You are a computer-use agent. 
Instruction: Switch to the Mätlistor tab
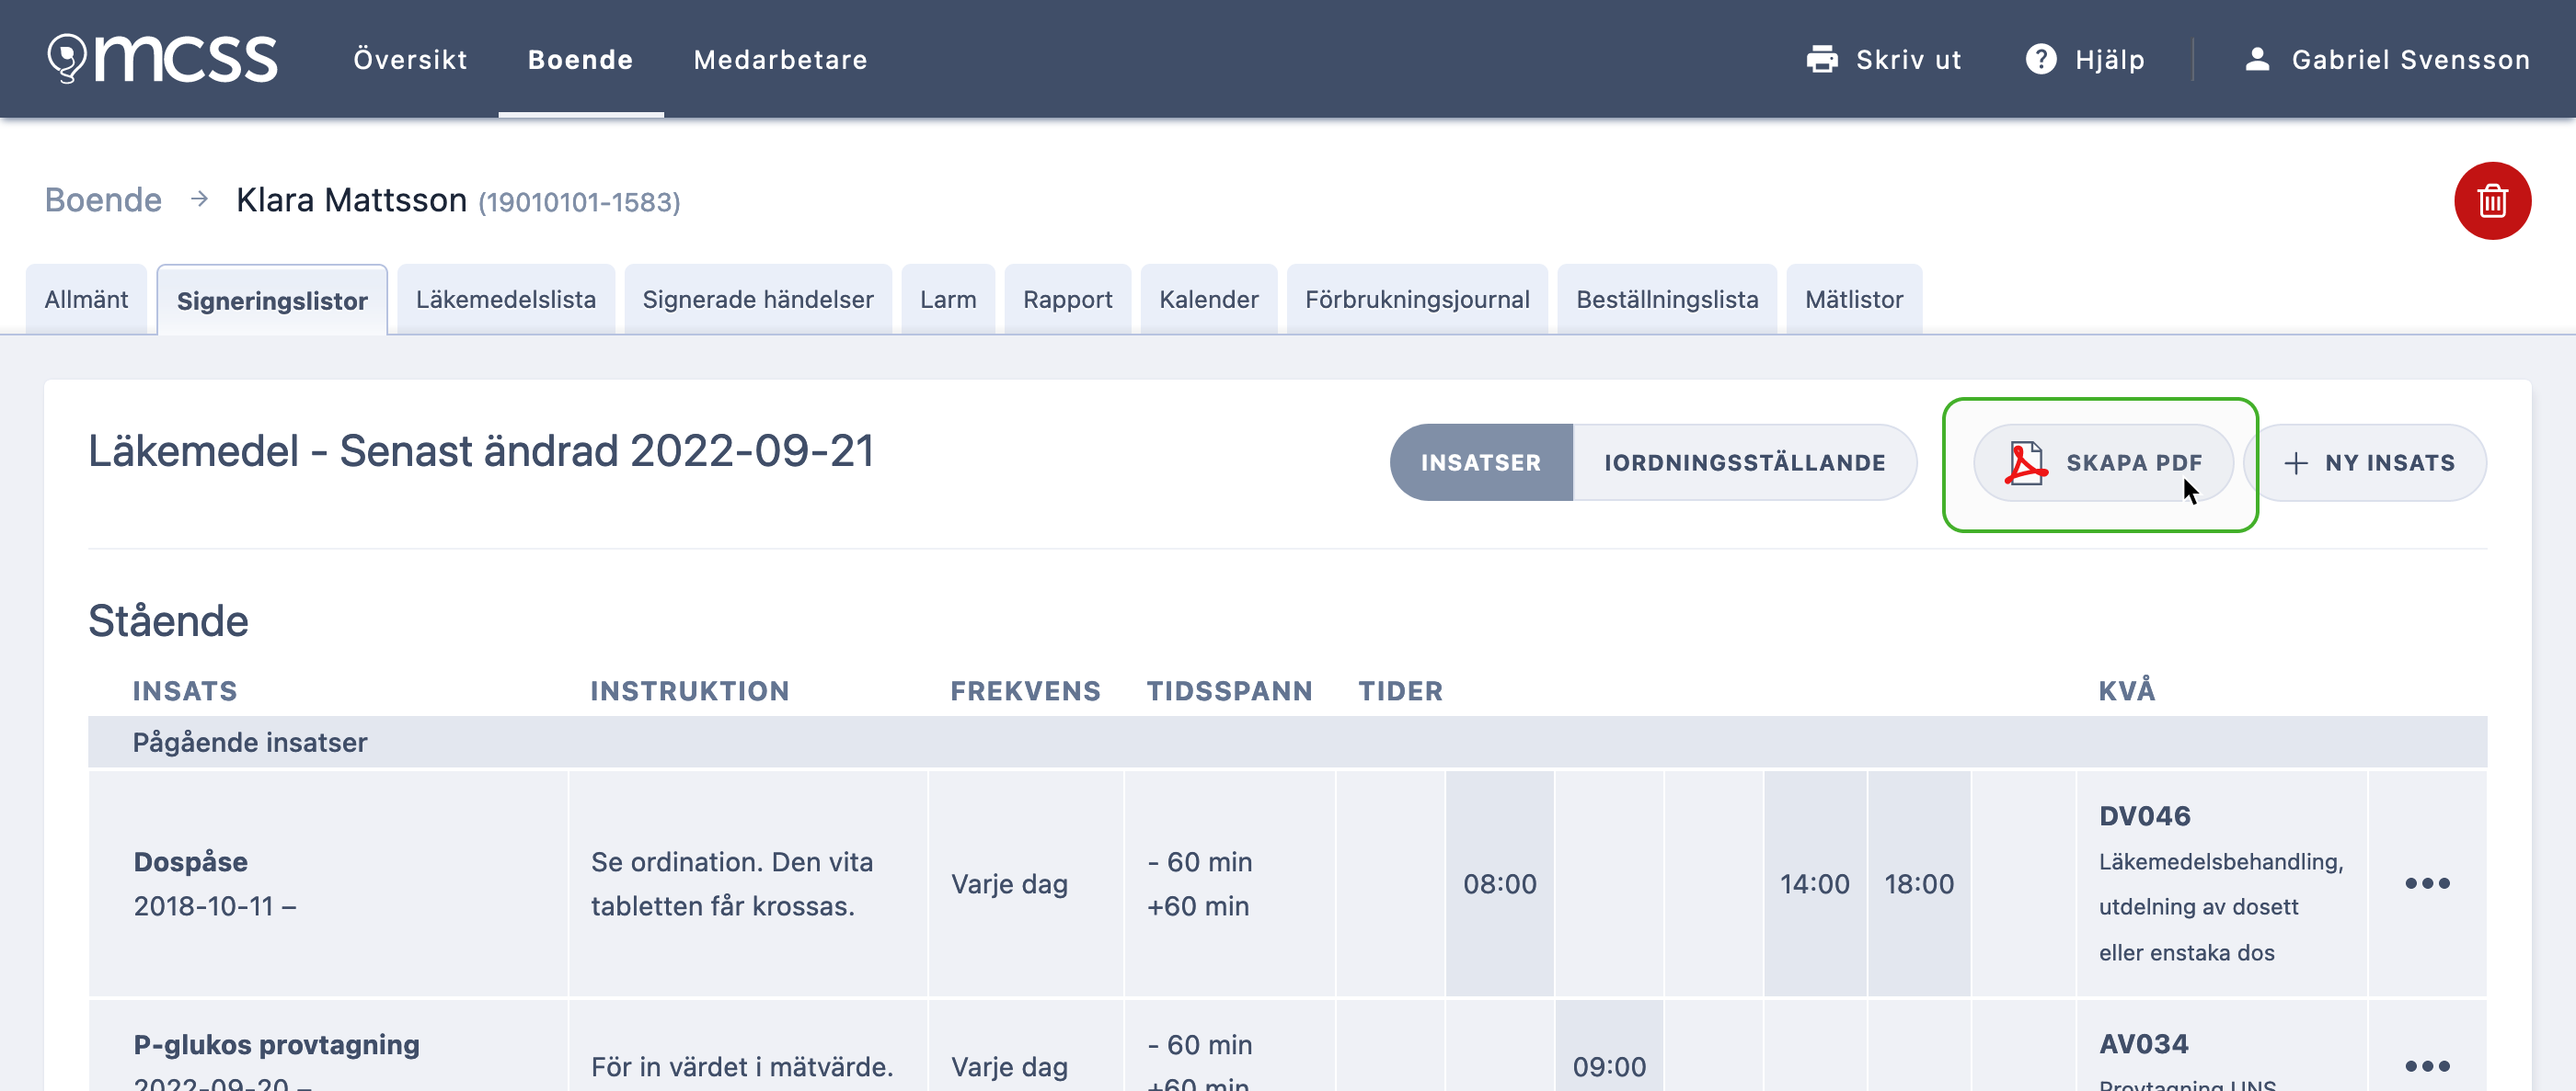pyautogui.click(x=1854, y=300)
